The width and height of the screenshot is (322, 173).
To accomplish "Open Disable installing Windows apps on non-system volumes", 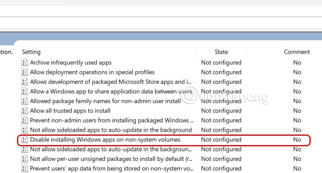I will 105,140.
